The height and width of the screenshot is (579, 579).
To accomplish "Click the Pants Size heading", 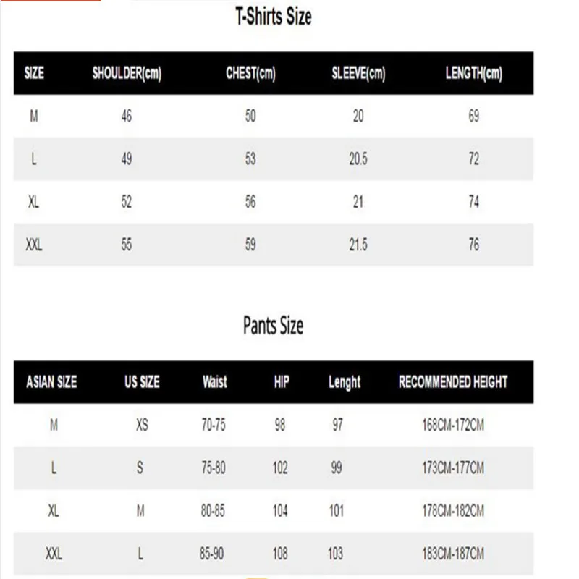I will [x=274, y=325].
